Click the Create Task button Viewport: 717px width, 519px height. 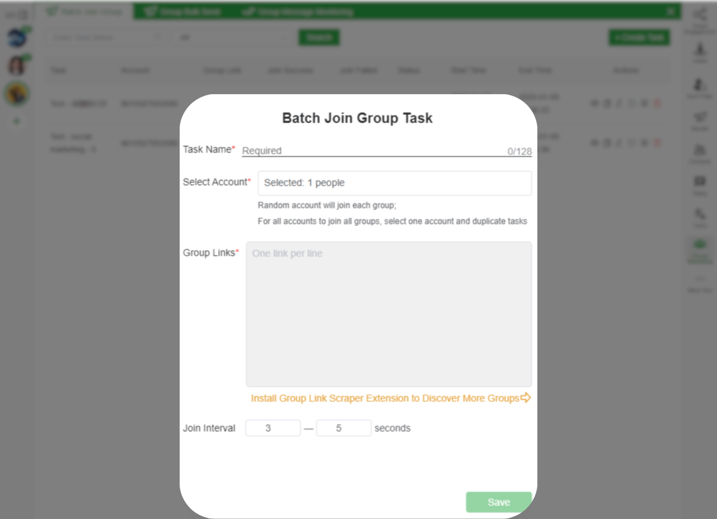pos(639,37)
